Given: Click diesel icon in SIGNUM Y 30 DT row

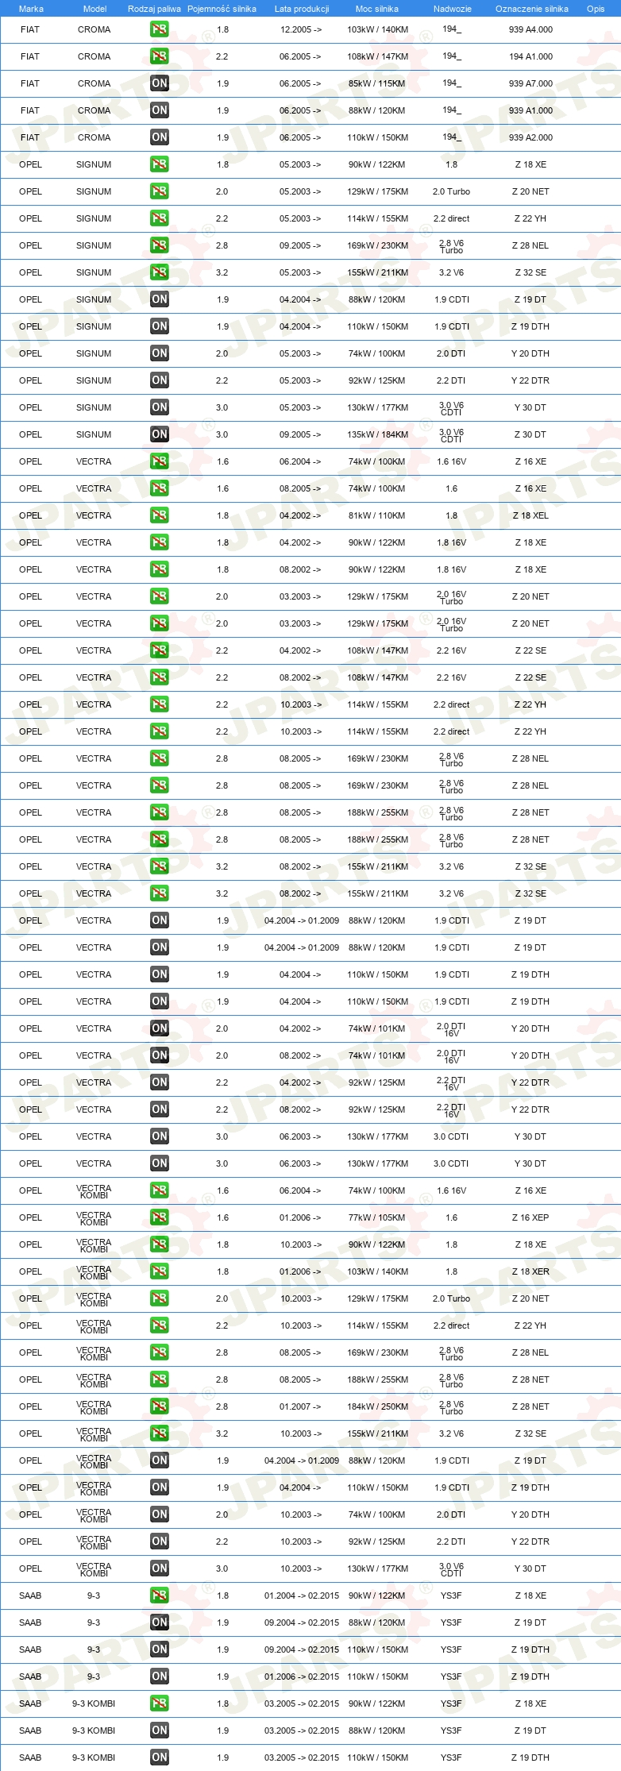Looking at the screenshot, I should [x=160, y=407].
